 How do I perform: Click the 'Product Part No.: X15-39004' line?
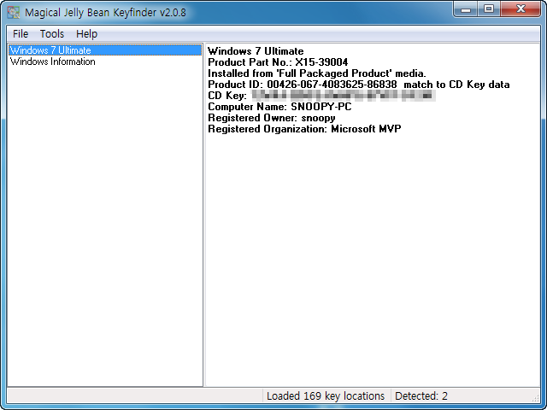[x=278, y=62]
